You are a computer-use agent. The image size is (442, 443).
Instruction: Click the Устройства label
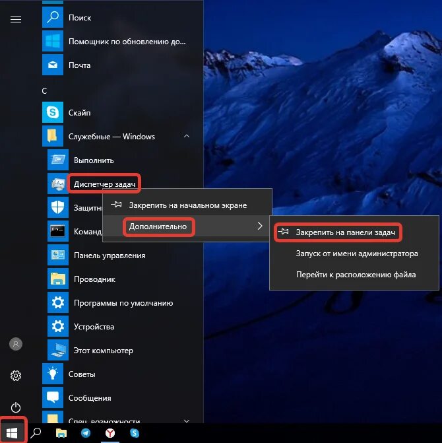pos(94,327)
